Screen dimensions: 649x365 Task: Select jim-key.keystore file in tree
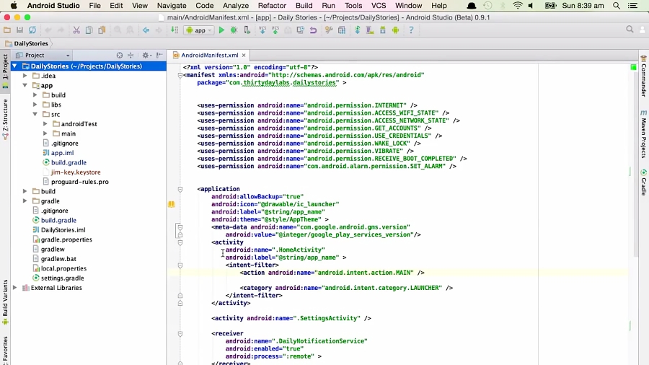76,172
